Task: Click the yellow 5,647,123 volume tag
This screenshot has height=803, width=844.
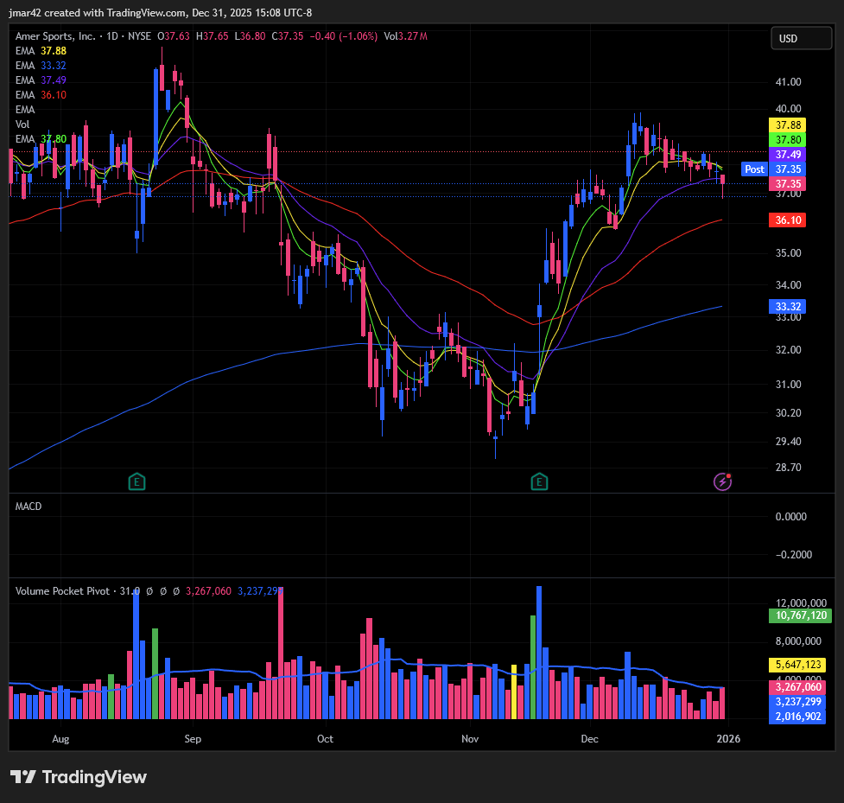Action: (796, 665)
